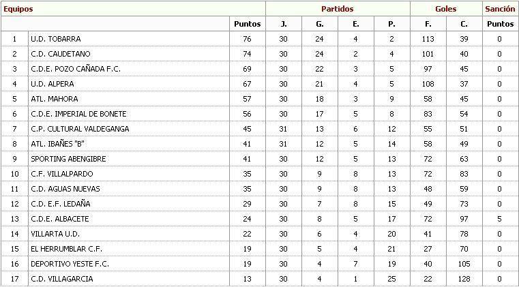
Task: Select the Partidos group header
Action: click(337, 10)
